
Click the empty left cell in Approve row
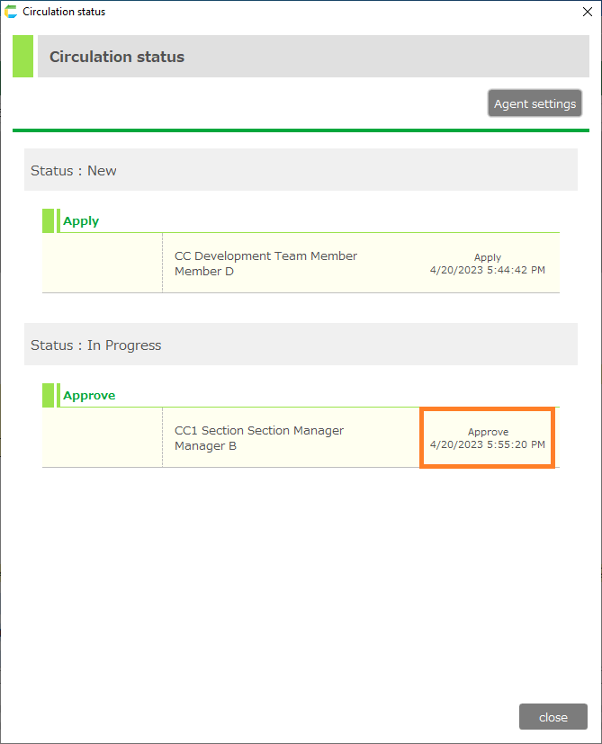pyautogui.click(x=102, y=437)
